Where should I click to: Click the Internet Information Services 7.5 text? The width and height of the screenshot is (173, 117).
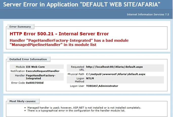point(148,14)
